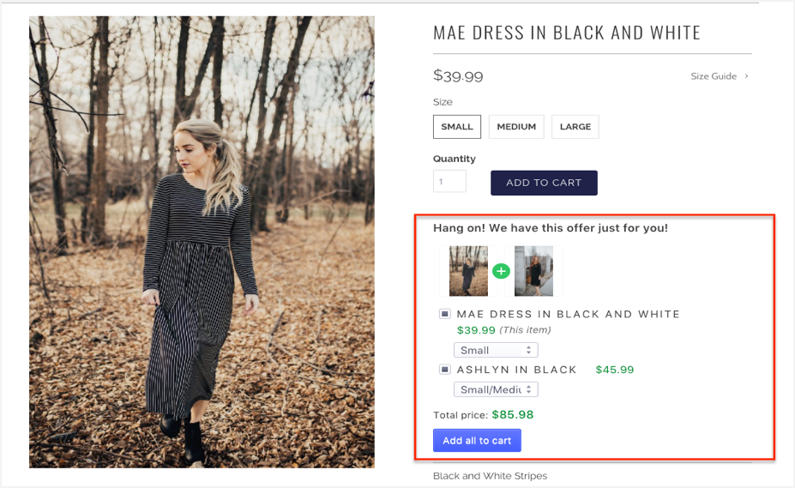The image size is (795, 488).
Task: Click the Black and White Stripes description text
Action: pyautogui.click(x=490, y=476)
